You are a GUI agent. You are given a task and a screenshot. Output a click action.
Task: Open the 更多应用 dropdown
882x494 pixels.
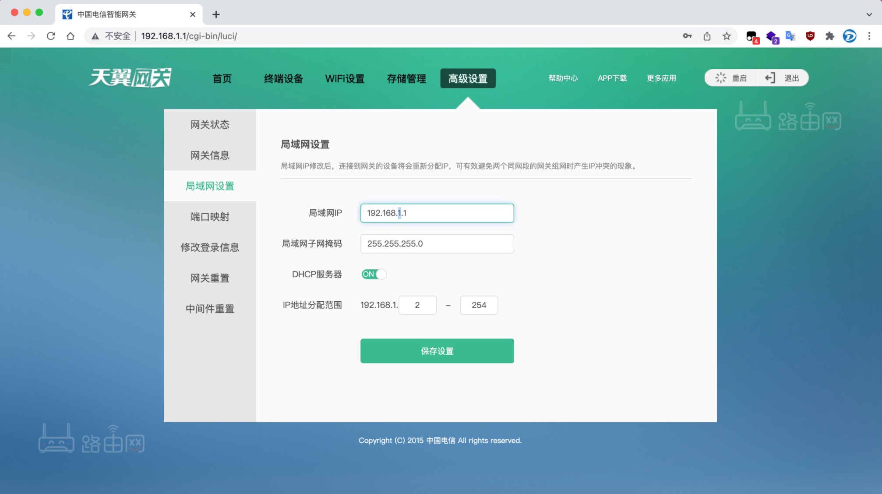pos(661,78)
